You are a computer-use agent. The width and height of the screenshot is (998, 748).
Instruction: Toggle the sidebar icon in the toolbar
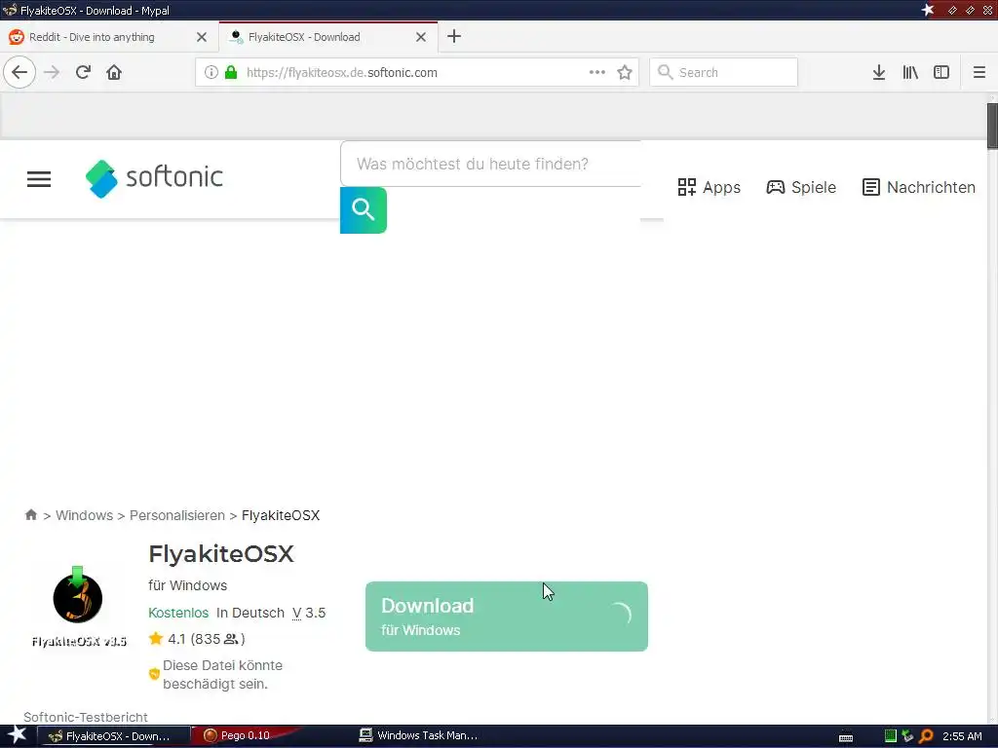(941, 72)
